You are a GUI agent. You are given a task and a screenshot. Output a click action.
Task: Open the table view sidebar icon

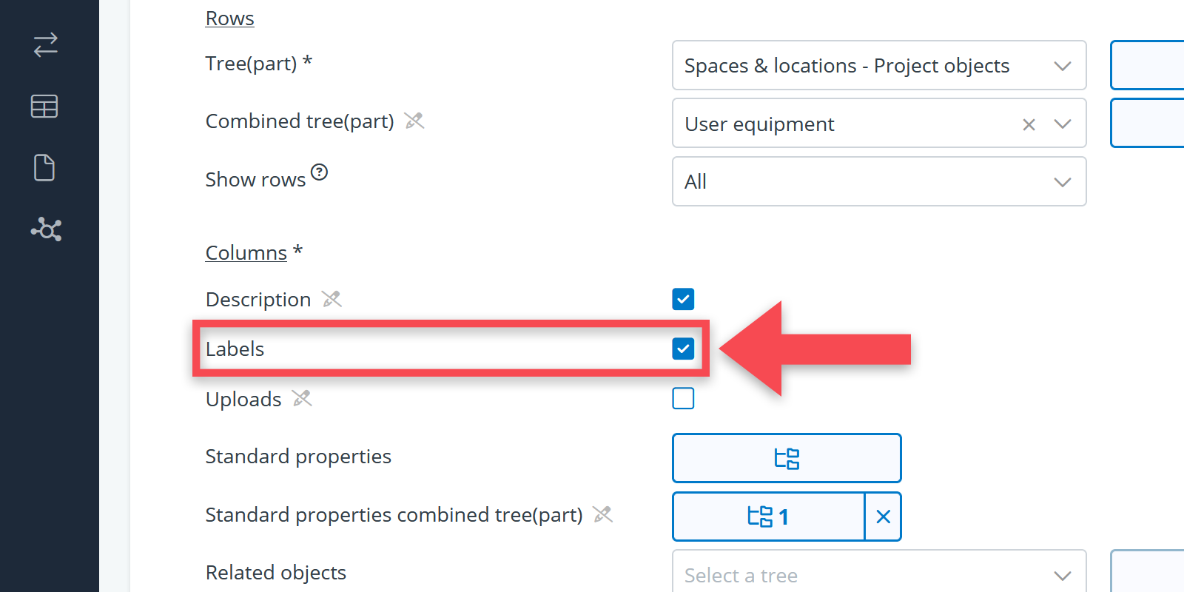pos(44,107)
